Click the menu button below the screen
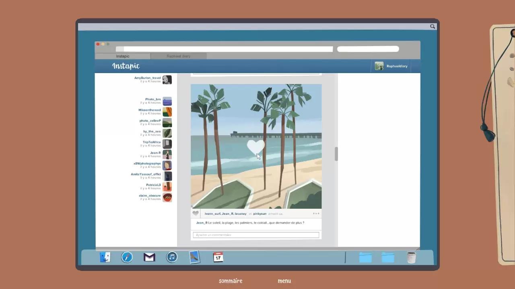 [284, 281]
